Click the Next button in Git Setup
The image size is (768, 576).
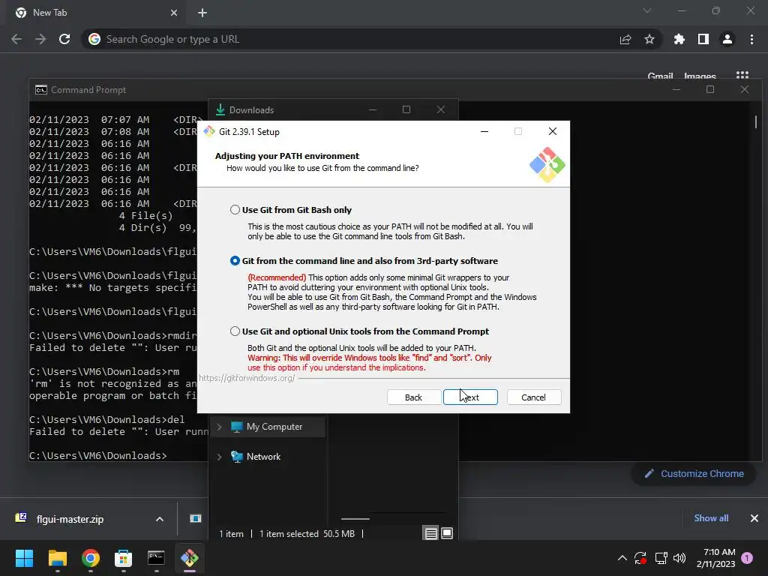(x=470, y=397)
